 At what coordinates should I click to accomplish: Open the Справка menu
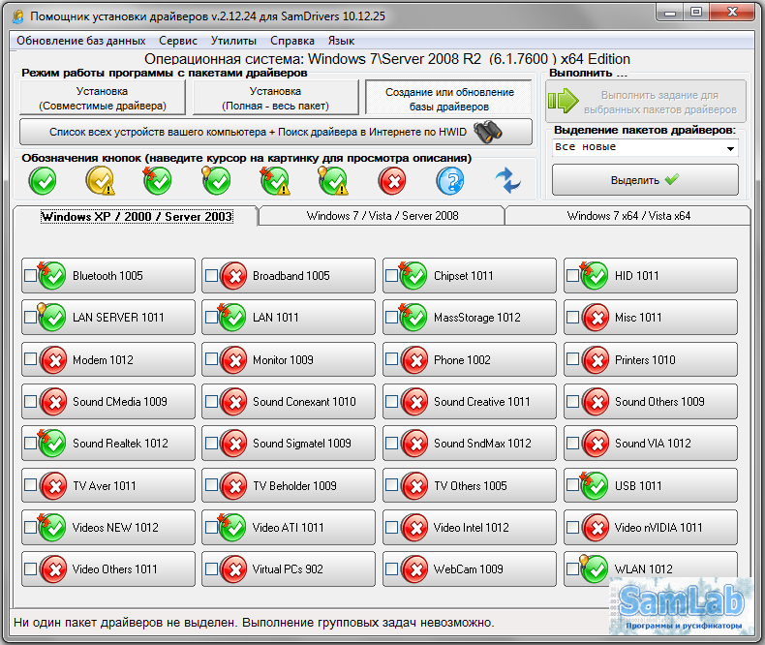pyautogui.click(x=292, y=41)
